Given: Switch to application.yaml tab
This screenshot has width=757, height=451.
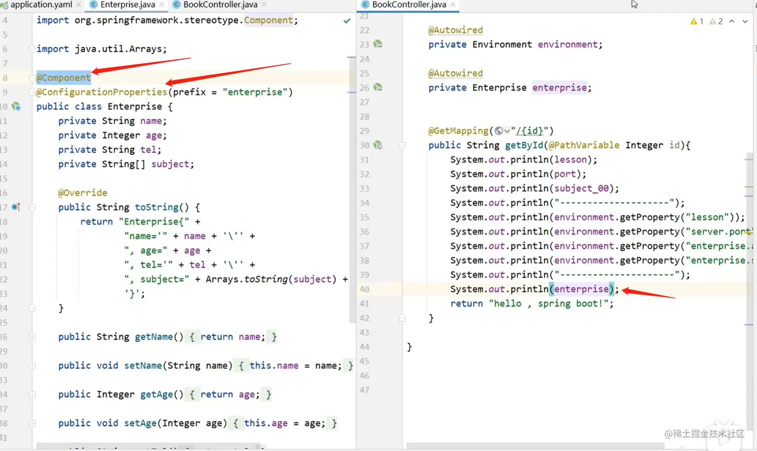Looking at the screenshot, I should (x=42, y=4).
